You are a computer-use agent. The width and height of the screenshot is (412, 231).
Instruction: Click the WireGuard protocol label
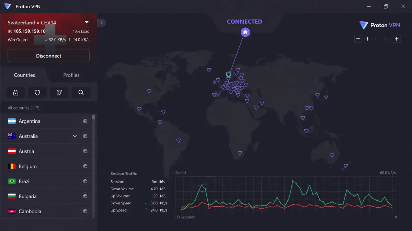click(x=18, y=40)
